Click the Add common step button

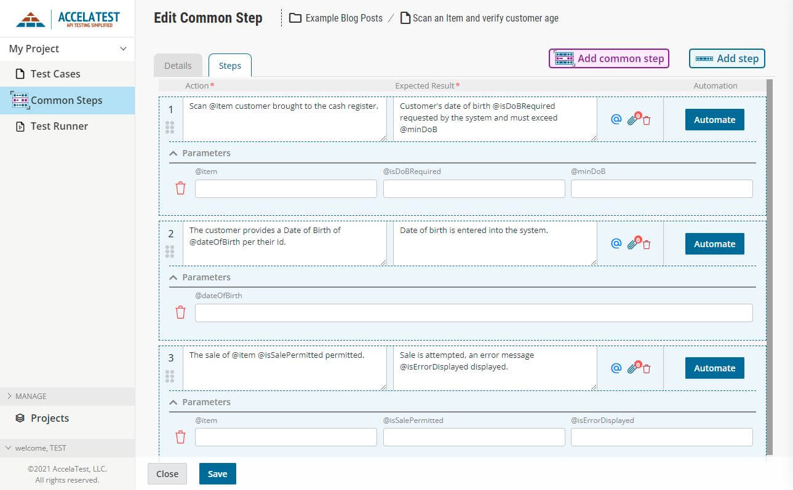(x=608, y=58)
